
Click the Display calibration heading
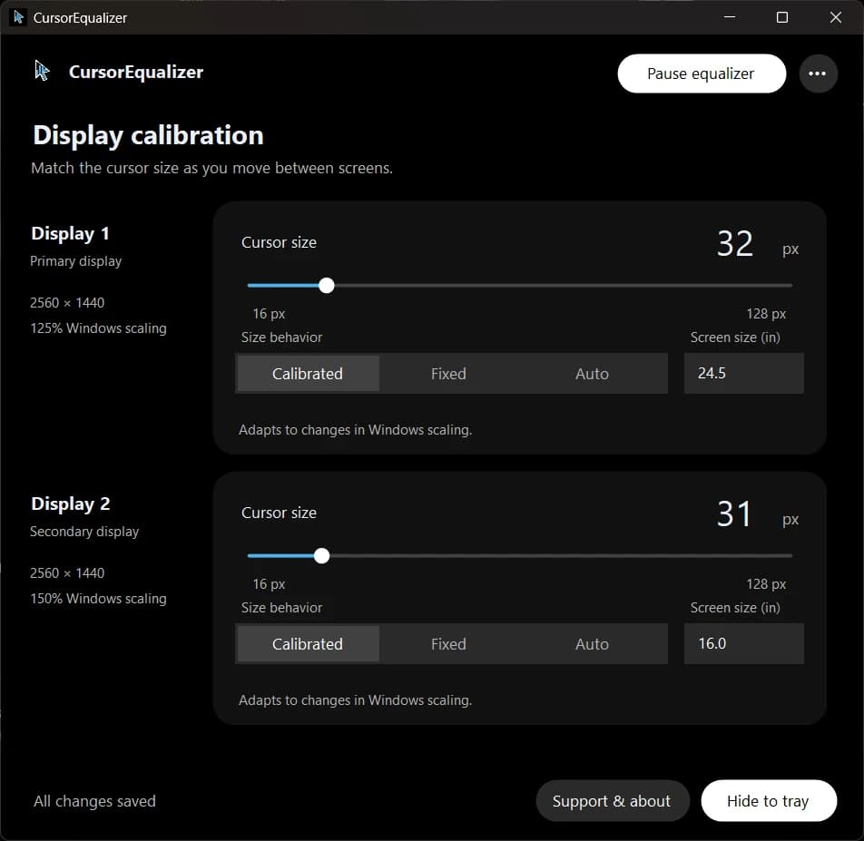point(148,135)
